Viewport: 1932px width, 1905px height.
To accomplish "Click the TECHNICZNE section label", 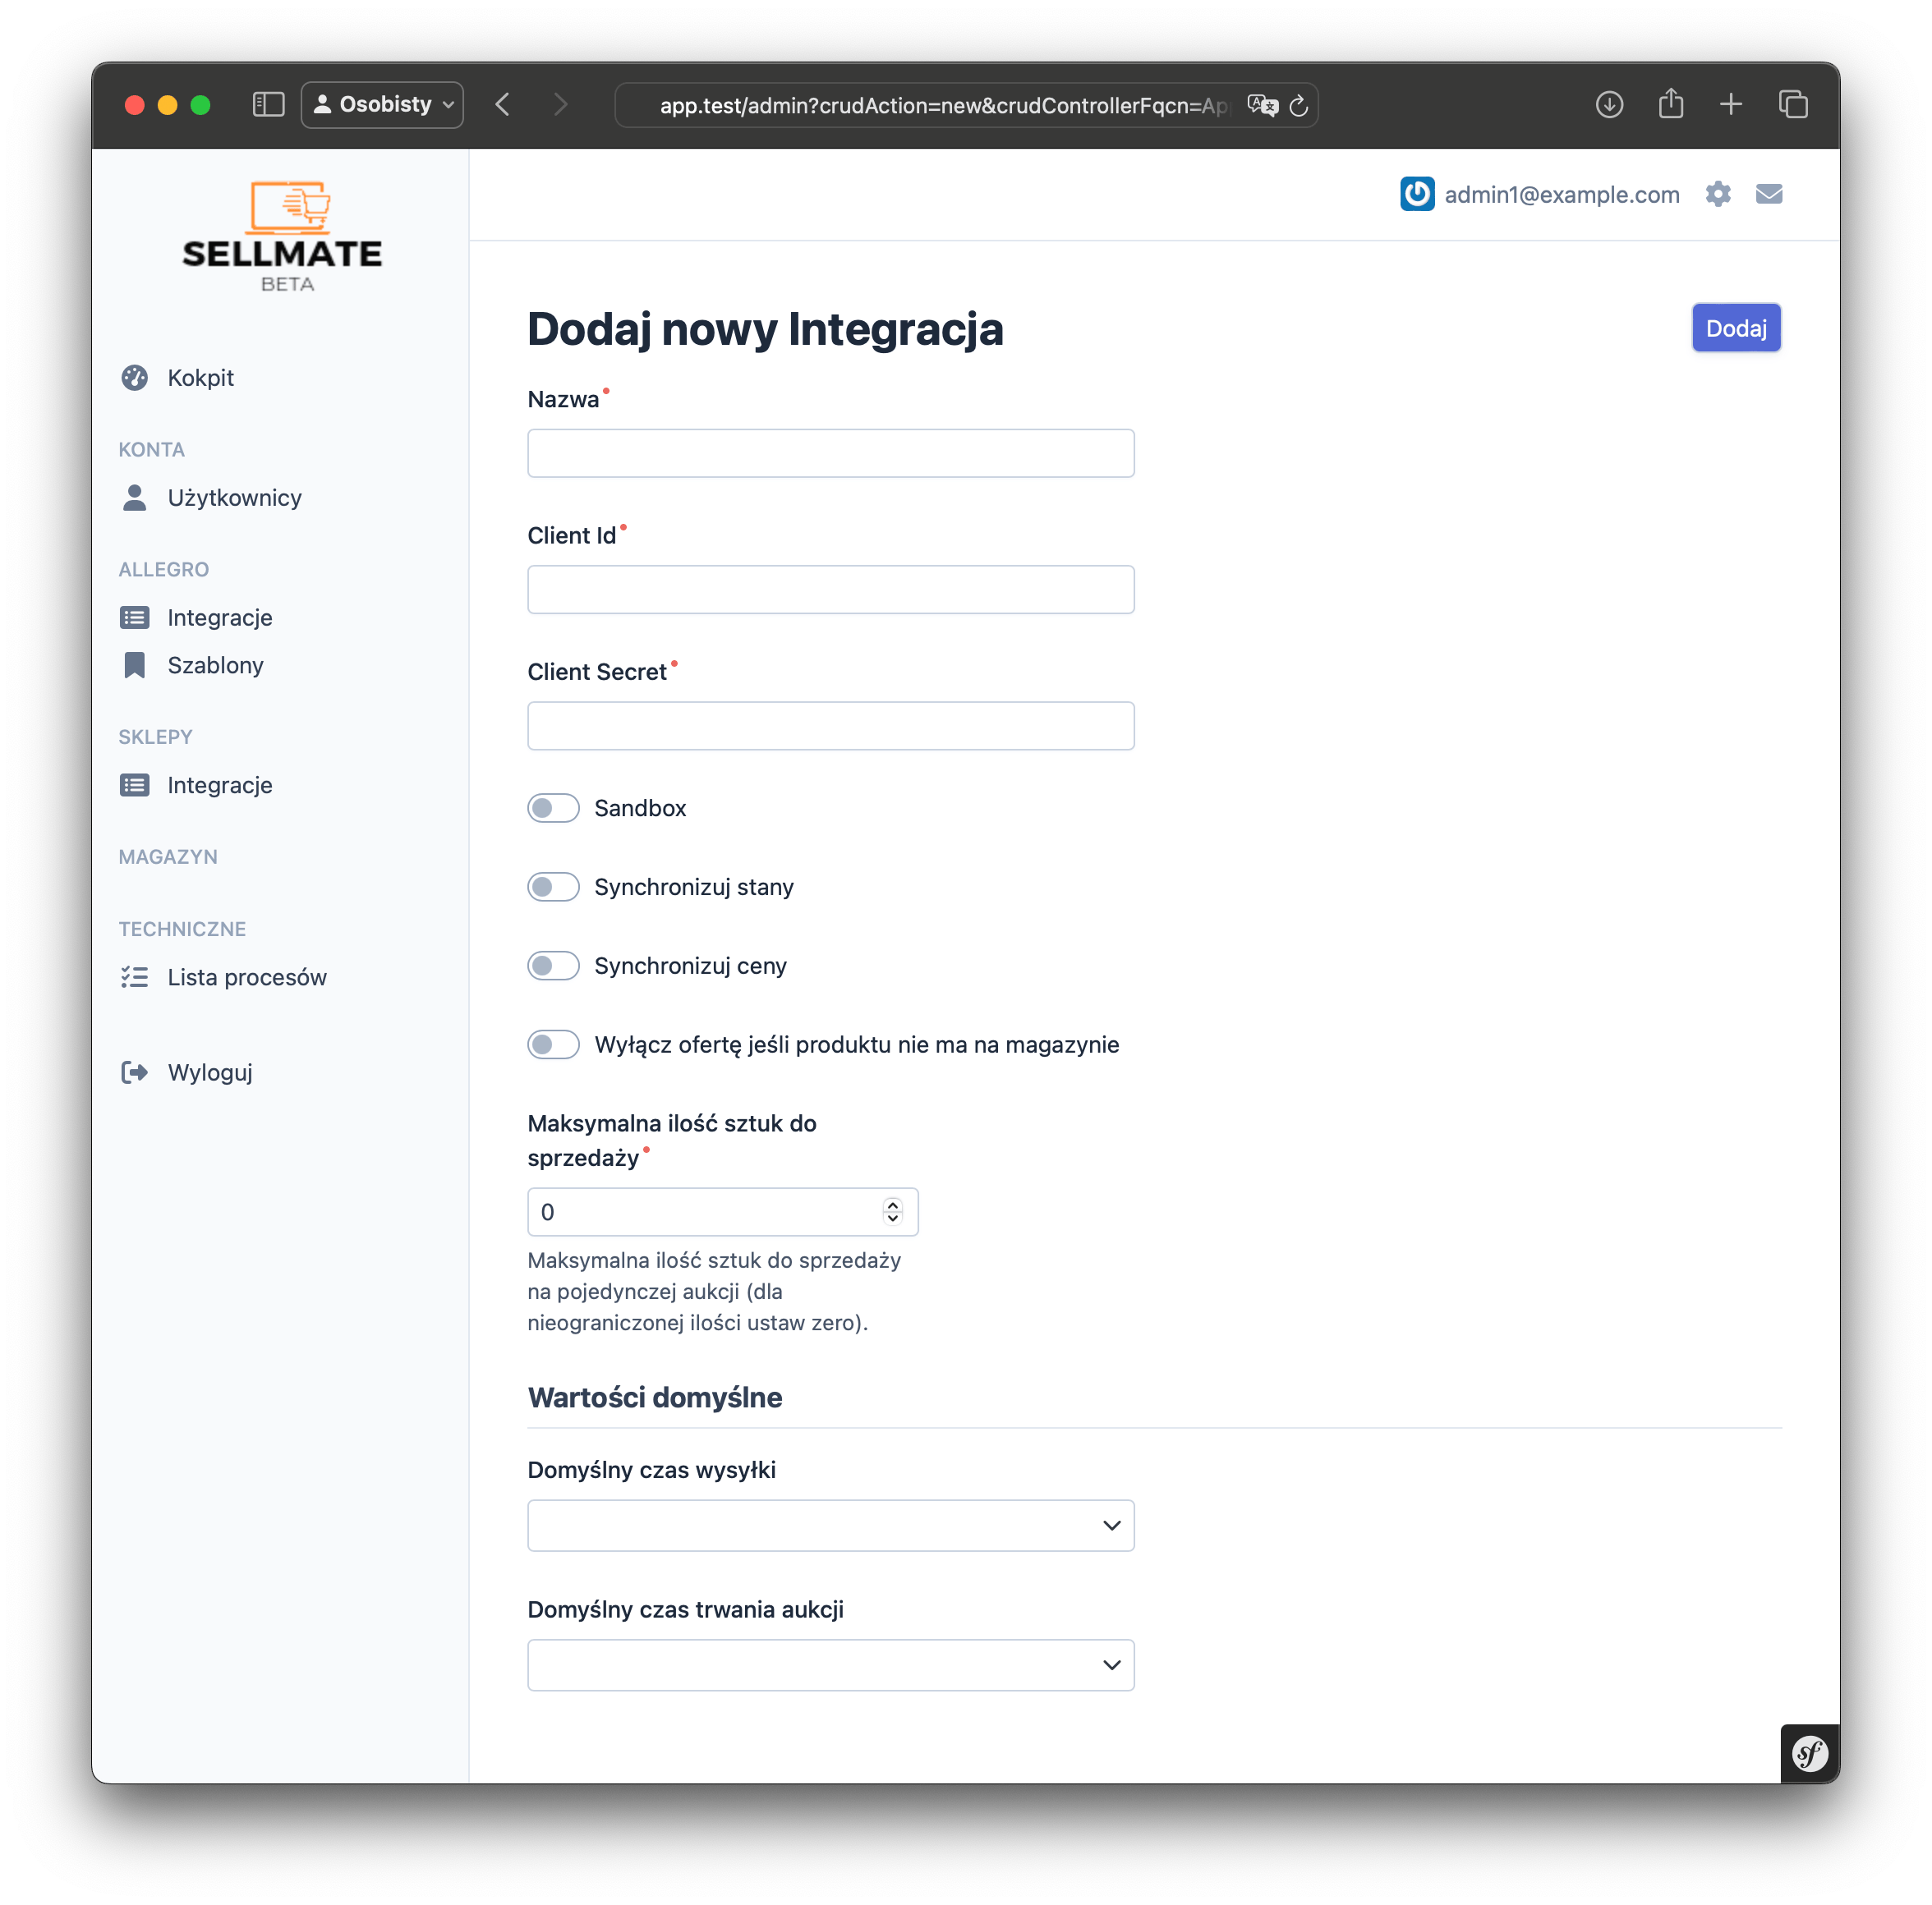I will 182,929.
